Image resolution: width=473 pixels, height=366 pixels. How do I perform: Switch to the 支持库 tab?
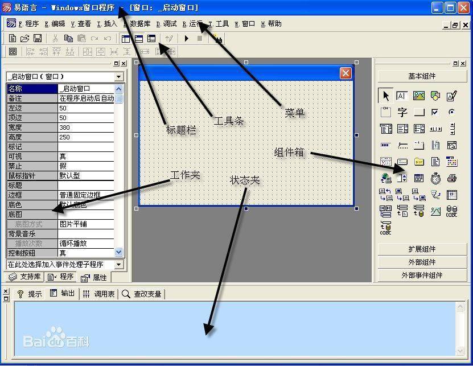click(24, 277)
